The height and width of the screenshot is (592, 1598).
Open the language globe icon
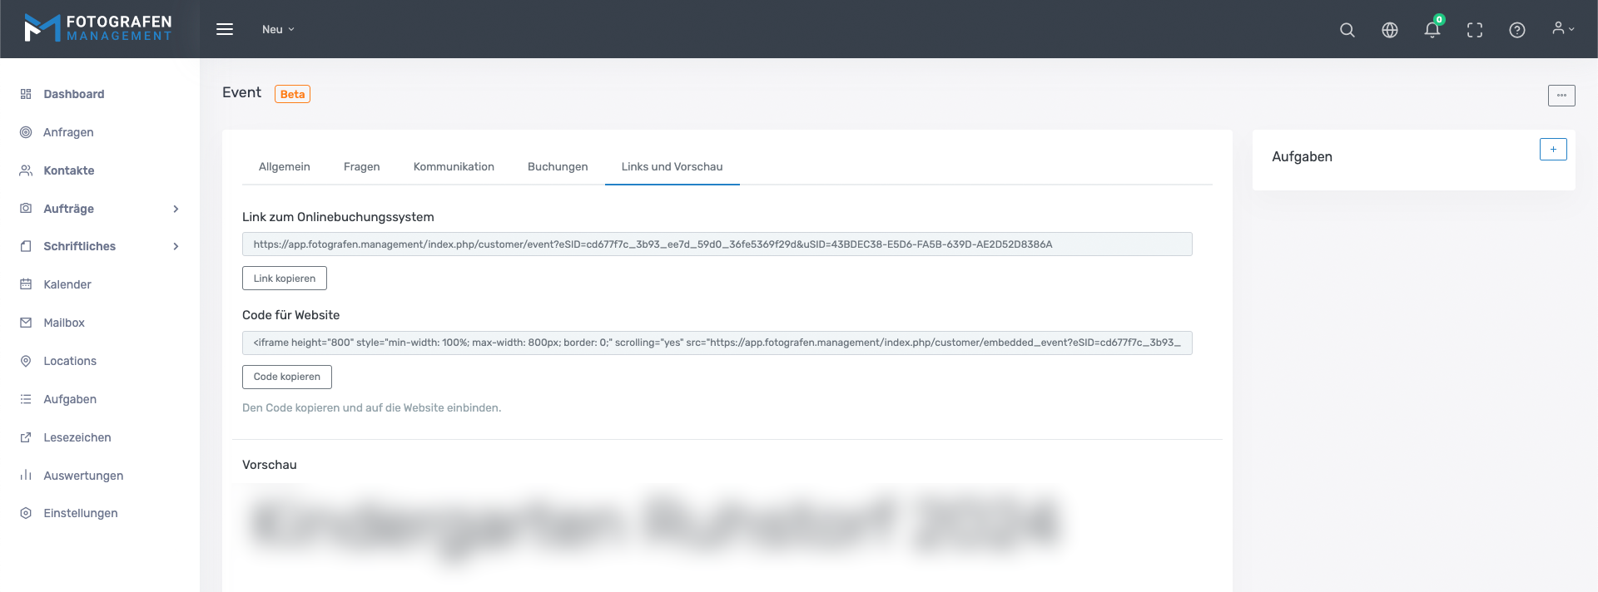coord(1389,30)
